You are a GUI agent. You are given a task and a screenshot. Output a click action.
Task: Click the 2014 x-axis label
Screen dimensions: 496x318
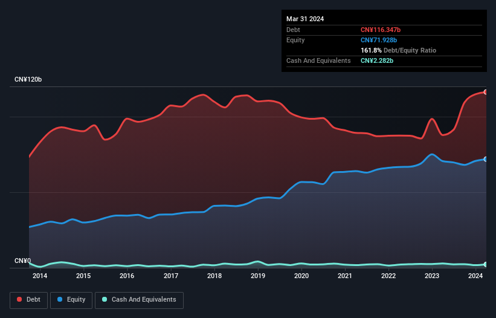[40, 276]
